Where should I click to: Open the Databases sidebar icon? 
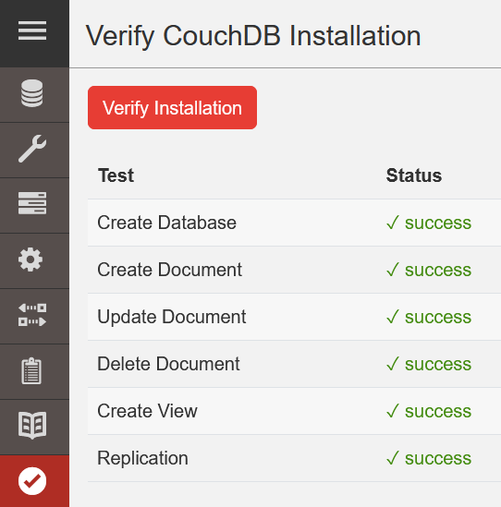click(x=32, y=93)
